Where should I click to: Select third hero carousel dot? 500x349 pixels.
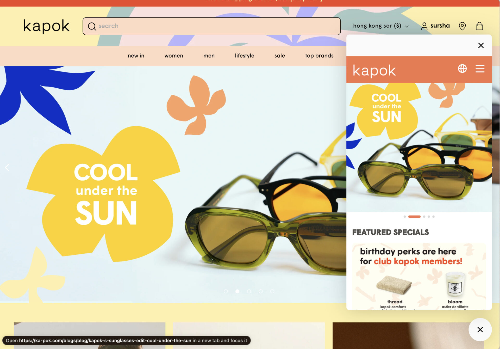coord(249,291)
